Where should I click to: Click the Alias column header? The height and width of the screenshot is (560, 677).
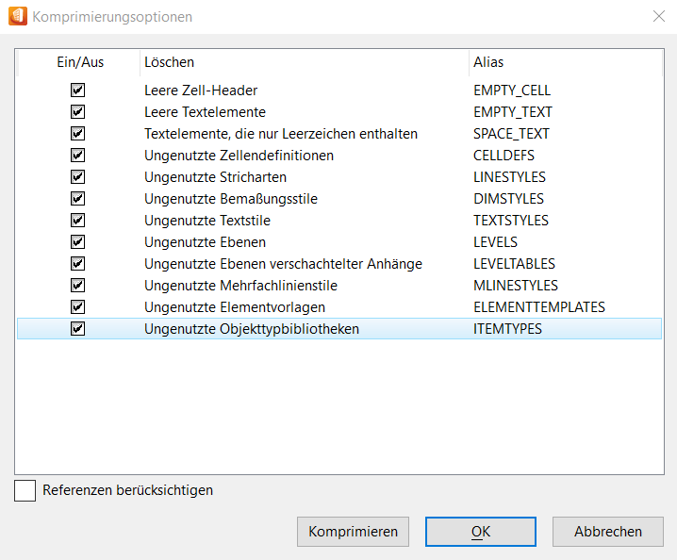564,62
